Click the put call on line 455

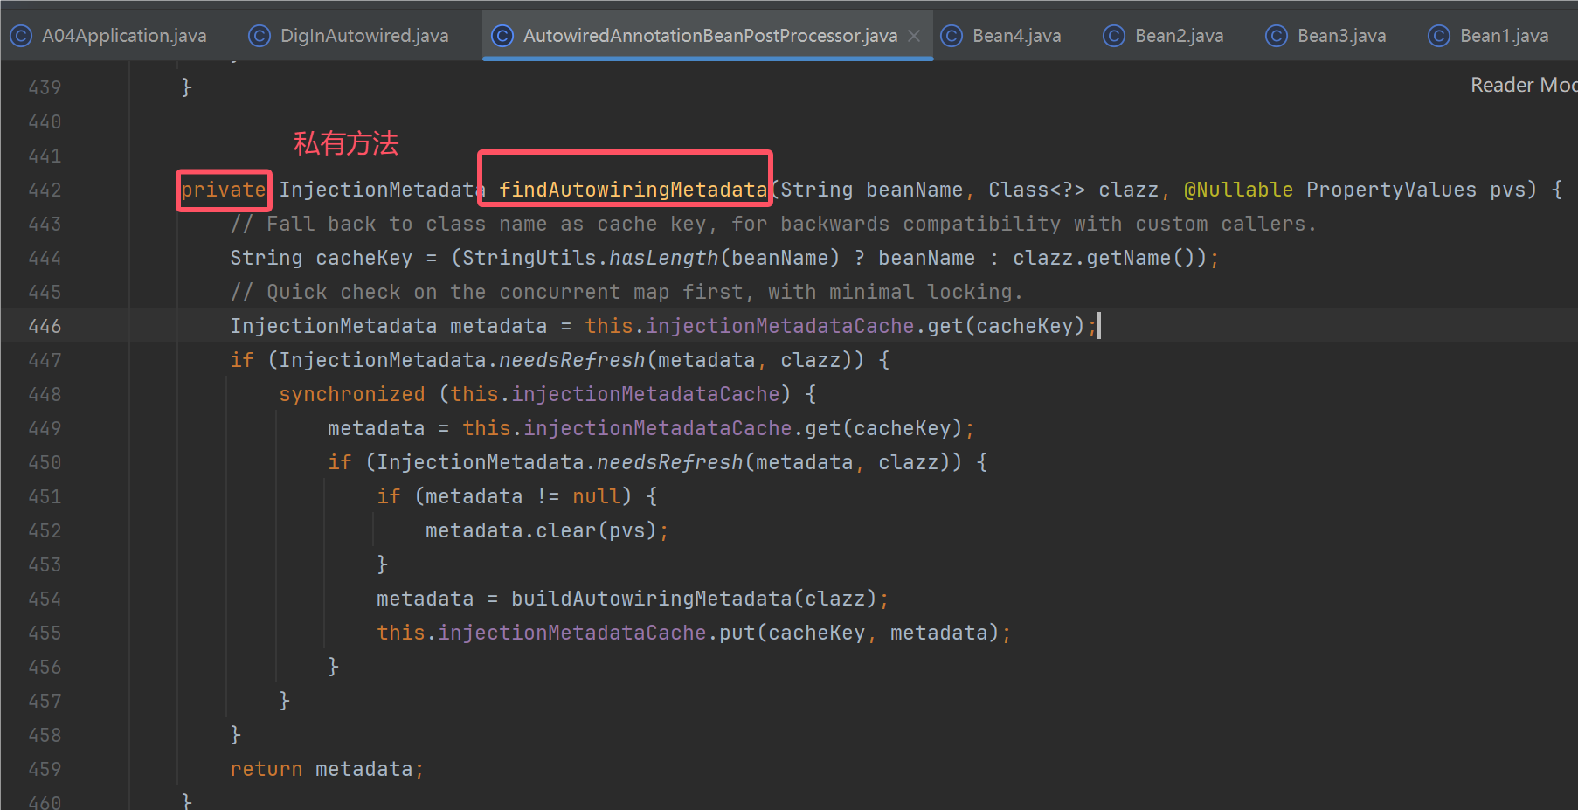click(737, 633)
